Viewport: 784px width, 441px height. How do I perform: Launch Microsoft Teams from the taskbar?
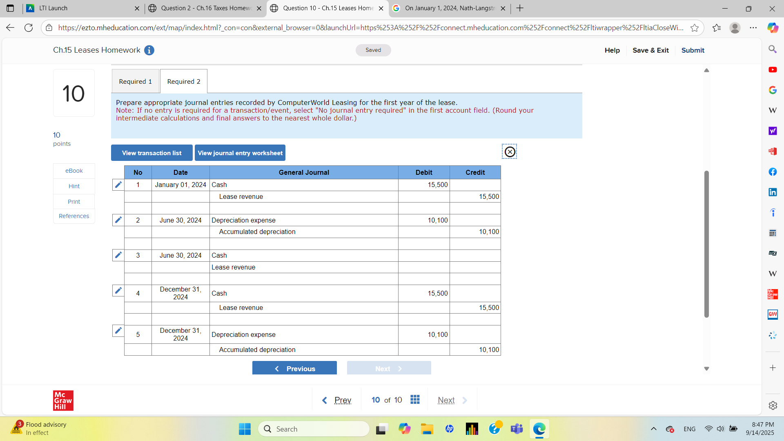[x=517, y=429]
